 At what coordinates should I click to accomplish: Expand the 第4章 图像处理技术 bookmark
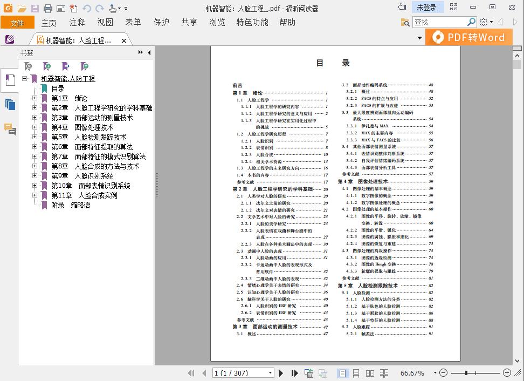[35, 127]
